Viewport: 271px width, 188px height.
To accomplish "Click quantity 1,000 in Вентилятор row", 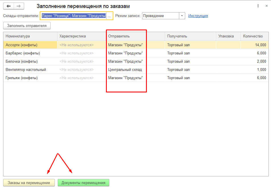I will coord(255,70).
